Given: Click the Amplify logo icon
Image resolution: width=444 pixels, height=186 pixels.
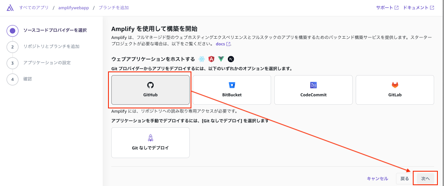Looking at the screenshot, I should tap(10, 8).
